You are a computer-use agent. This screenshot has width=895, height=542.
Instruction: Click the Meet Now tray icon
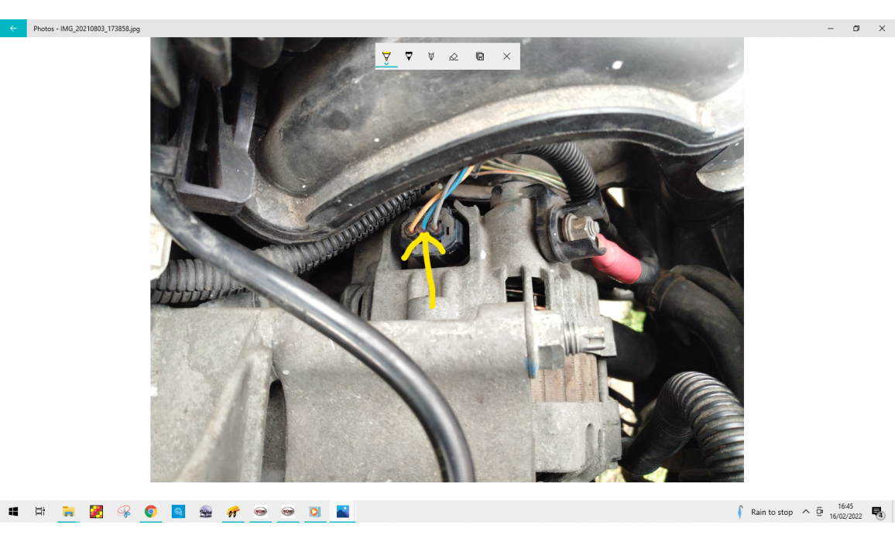[x=820, y=512]
